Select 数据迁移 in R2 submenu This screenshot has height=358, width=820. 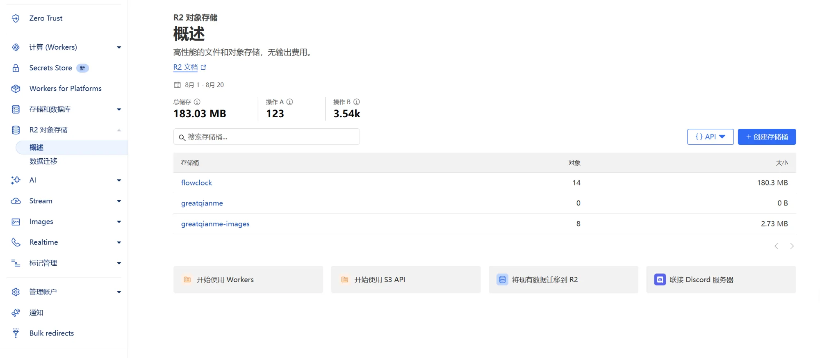pos(43,161)
